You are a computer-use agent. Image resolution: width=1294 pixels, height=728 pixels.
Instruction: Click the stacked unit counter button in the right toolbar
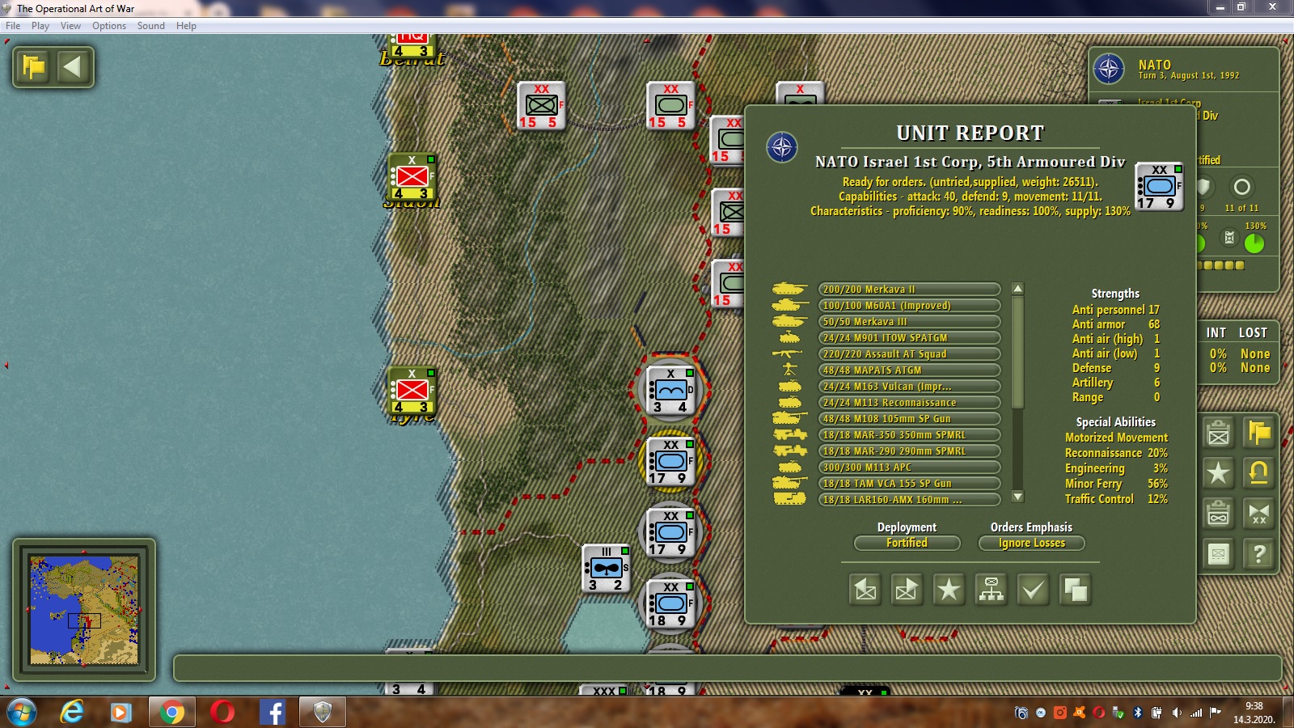point(1218,513)
